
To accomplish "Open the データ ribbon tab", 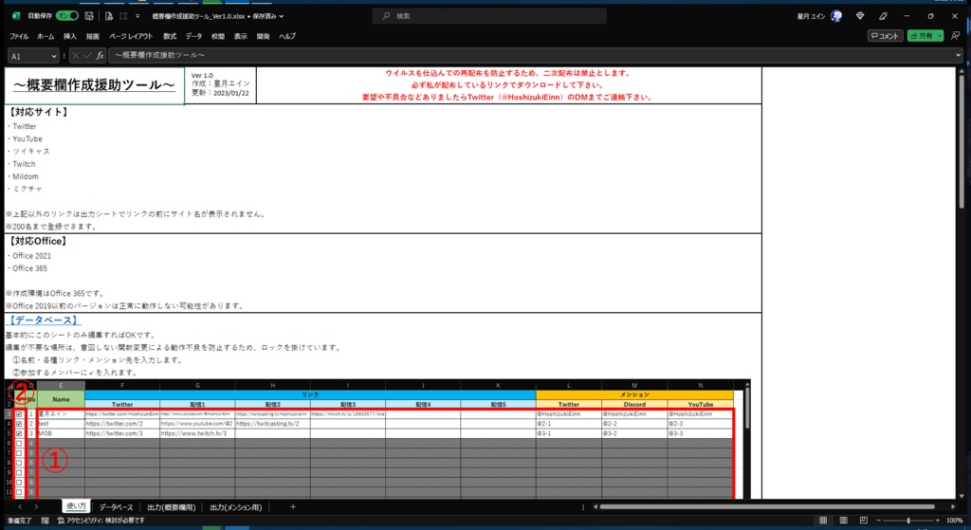I will click(x=193, y=37).
